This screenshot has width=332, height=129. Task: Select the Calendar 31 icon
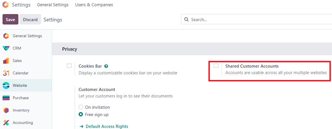pyautogui.click(x=6, y=73)
